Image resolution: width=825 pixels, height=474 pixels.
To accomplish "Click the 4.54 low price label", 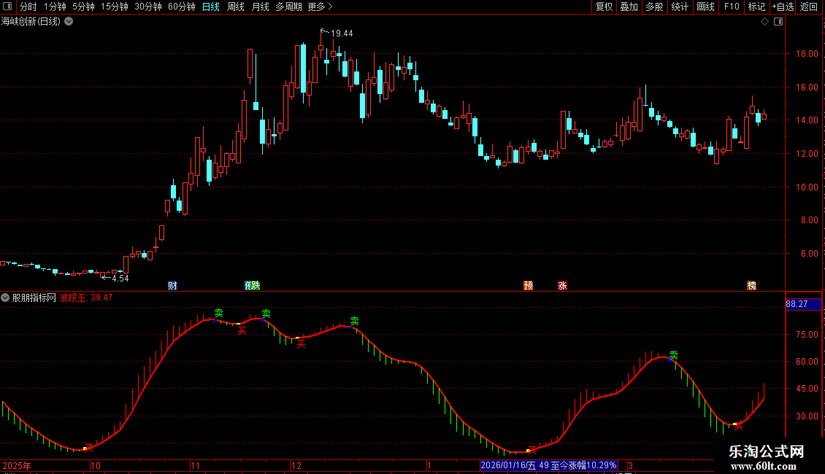I will point(120,279).
